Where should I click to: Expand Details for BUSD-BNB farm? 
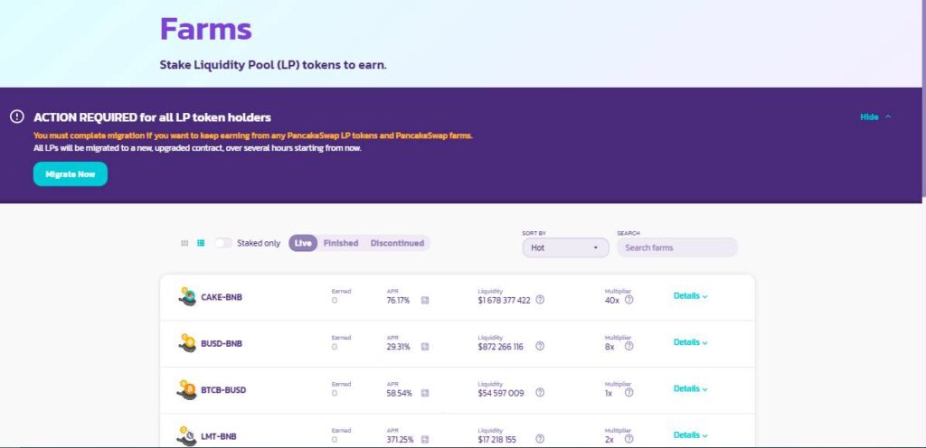coord(690,342)
